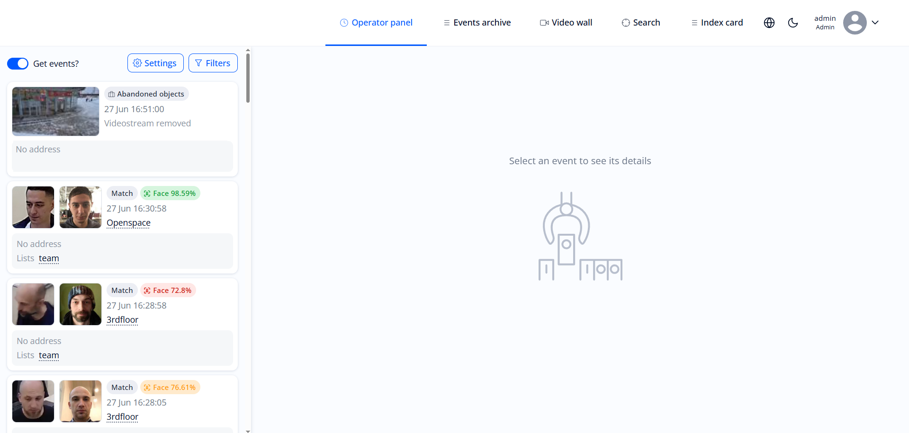Viewport: 909px width, 433px height.
Task: Click the Videostream removed text
Action: (x=147, y=123)
